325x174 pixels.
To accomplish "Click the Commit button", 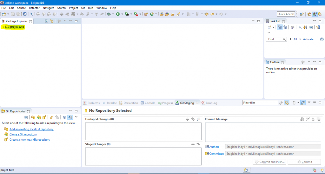I will click(304, 162).
